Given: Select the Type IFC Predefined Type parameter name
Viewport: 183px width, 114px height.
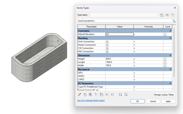Looking at the screenshot, I should tap(91, 87).
